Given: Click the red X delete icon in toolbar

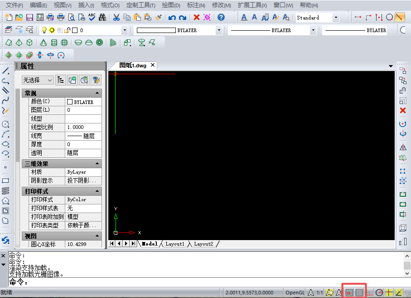Looking at the screenshot, I should (x=197, y=18).
